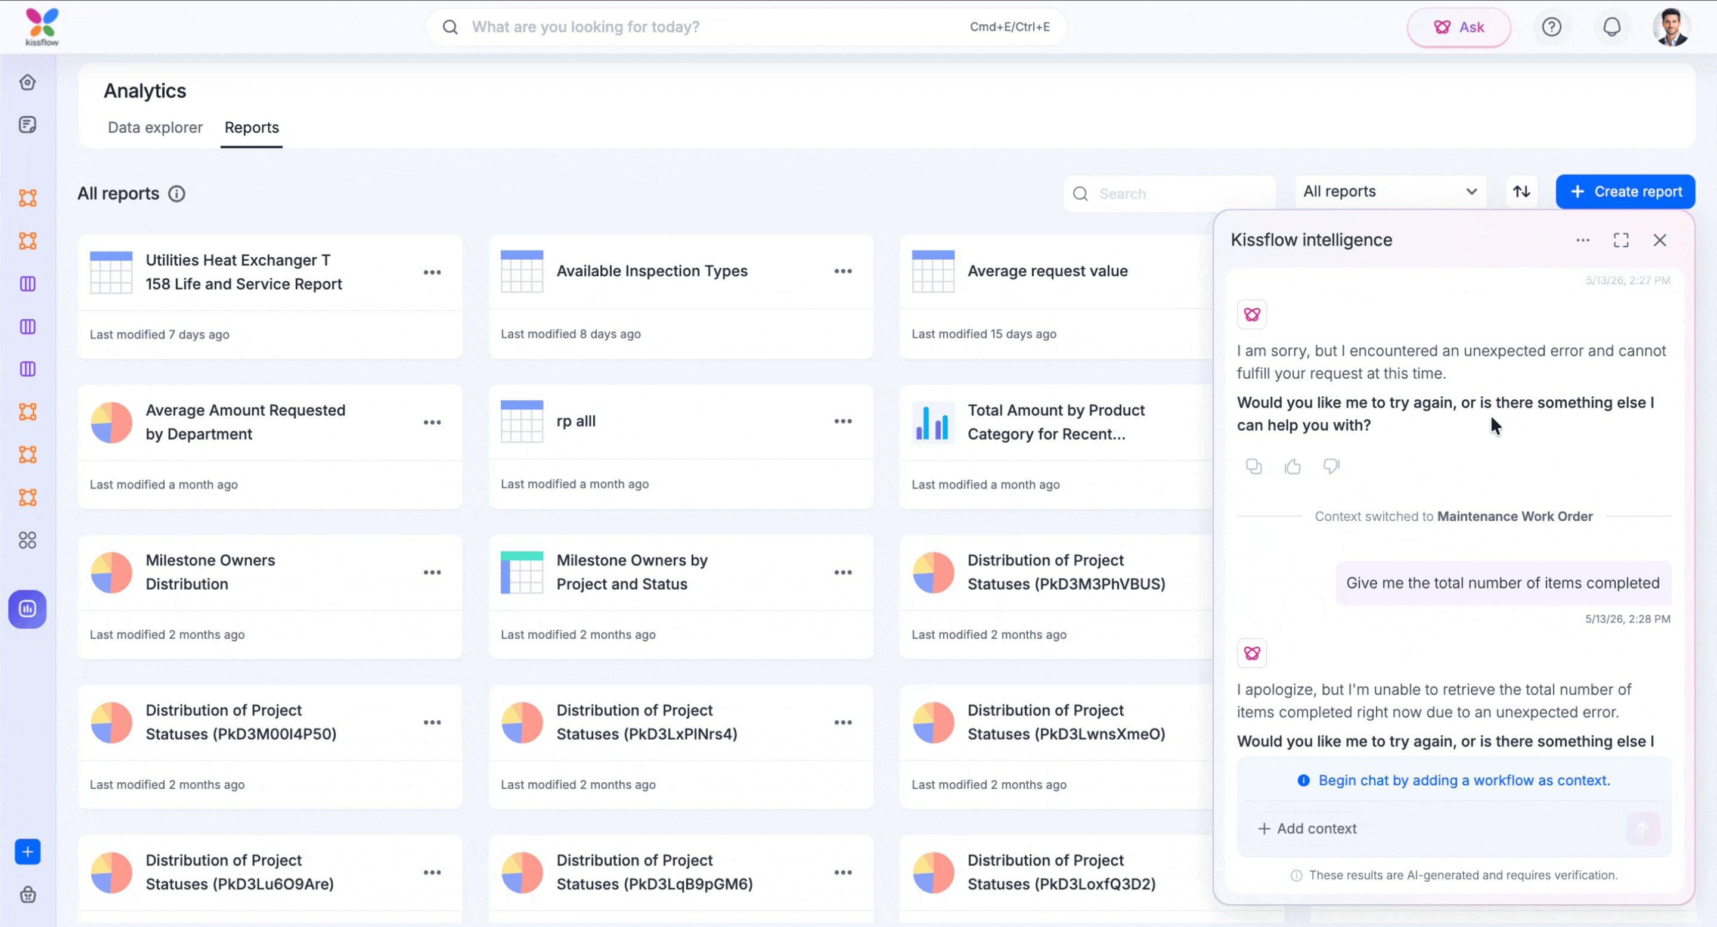Open options menu for rp alll report
Viewport: 1717px width, 927px height.
[x=843, y=421]
